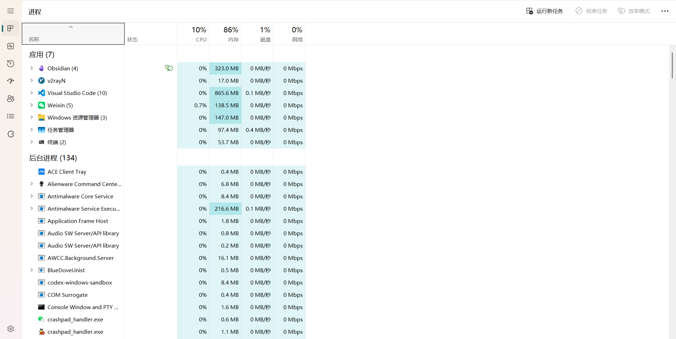Open the more options ellipsis menu

[665, 11]
